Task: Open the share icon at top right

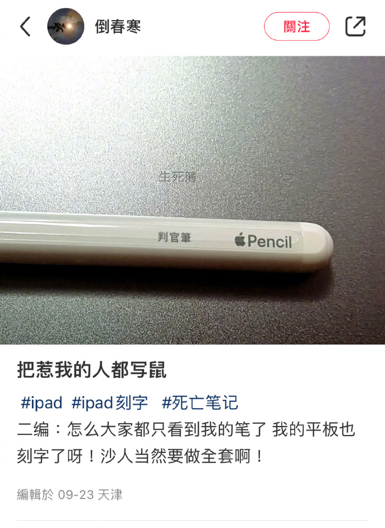Action: 355,26
